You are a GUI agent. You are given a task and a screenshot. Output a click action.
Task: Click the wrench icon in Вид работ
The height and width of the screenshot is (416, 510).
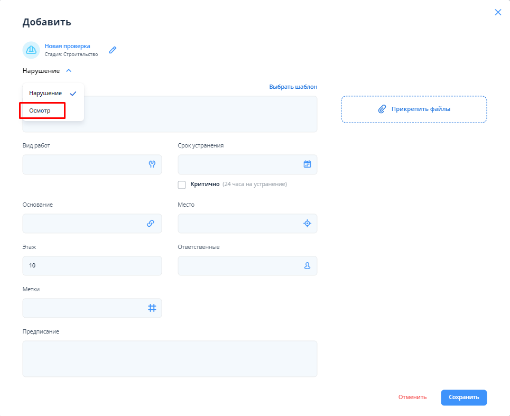(152, 164)
